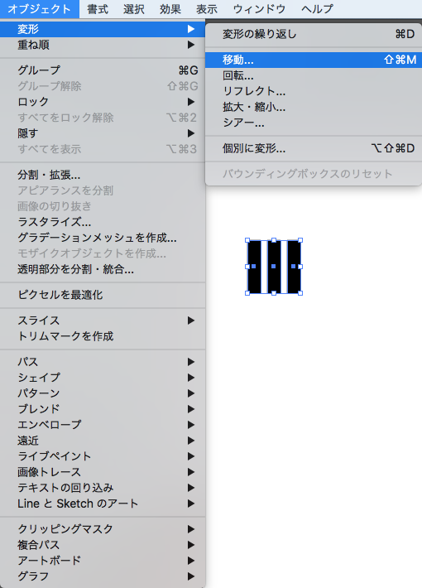Expand the 隠す submenu
422x588 pixels.
tap(103, 133)
